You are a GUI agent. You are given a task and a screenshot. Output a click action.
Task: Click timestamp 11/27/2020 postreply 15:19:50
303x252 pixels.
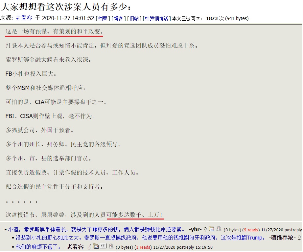pos(183,247)
